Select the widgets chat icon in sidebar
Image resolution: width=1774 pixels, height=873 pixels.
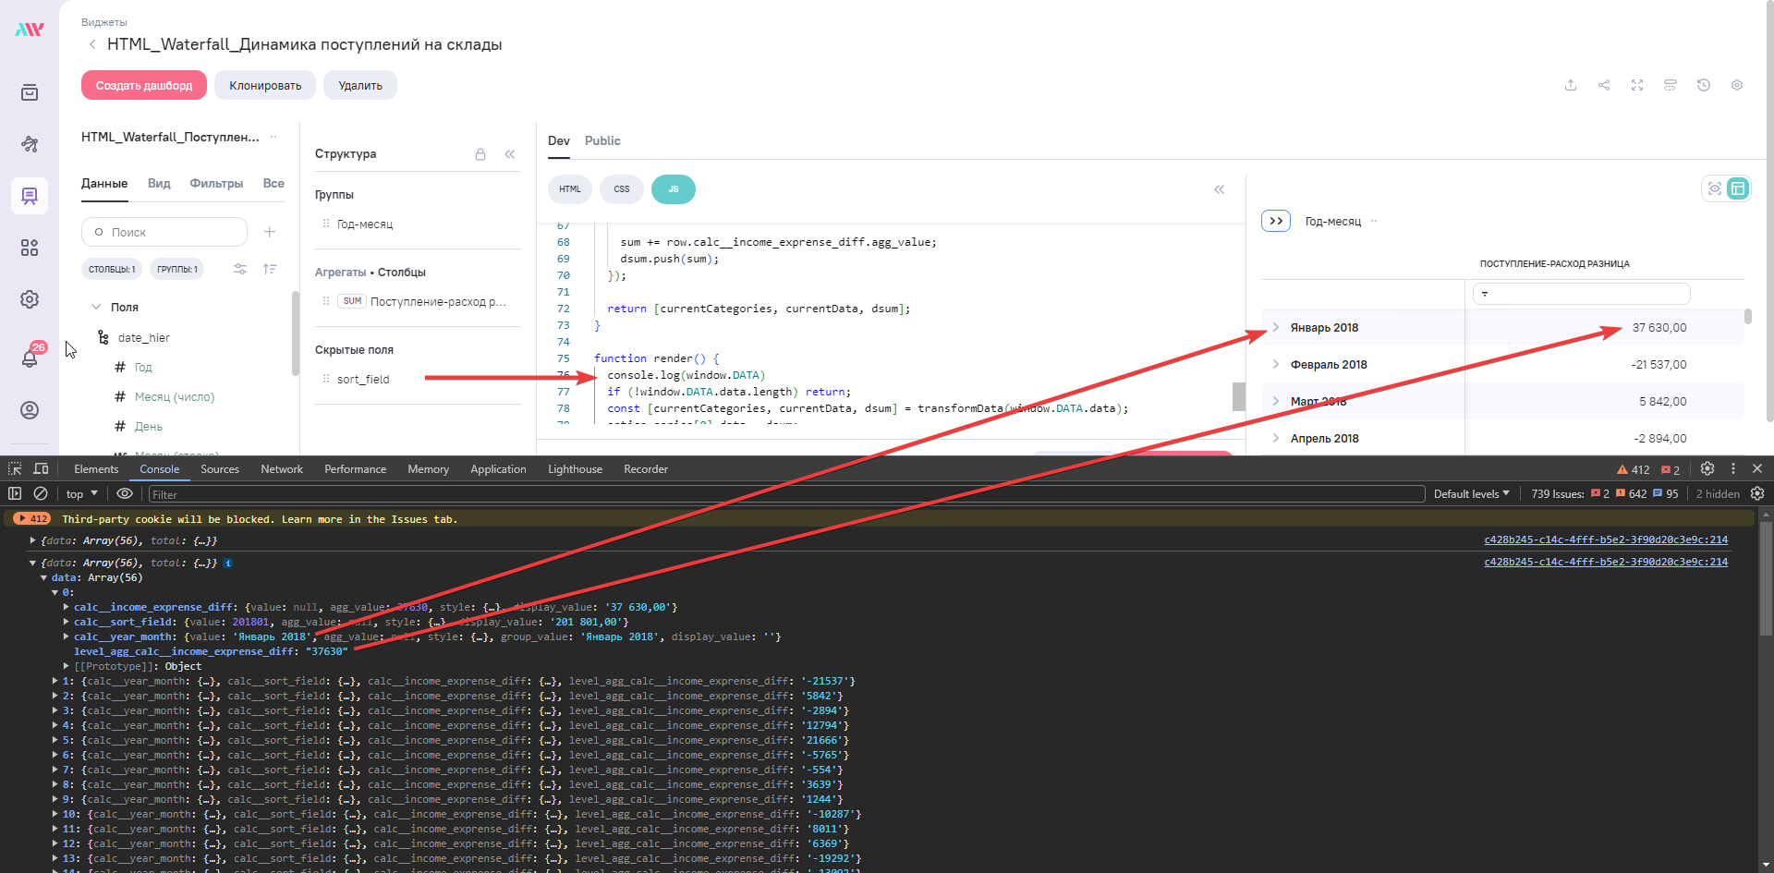pyautogui.click(x=30, y=196)
